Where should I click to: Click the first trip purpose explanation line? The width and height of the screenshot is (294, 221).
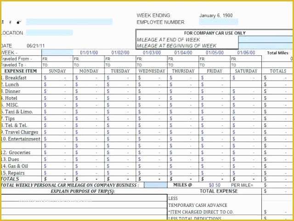[x=84, y=198]
